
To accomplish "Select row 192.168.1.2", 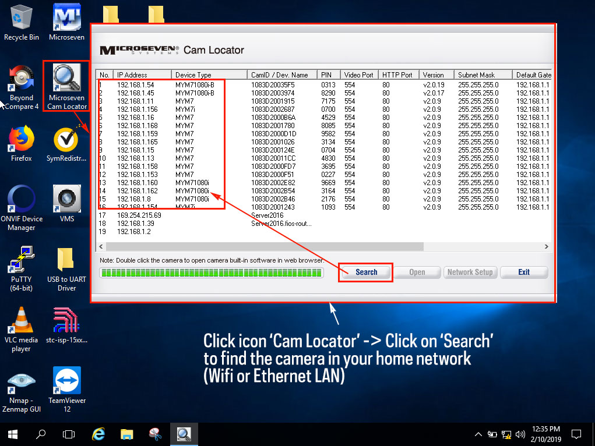I will click(323, 231).
